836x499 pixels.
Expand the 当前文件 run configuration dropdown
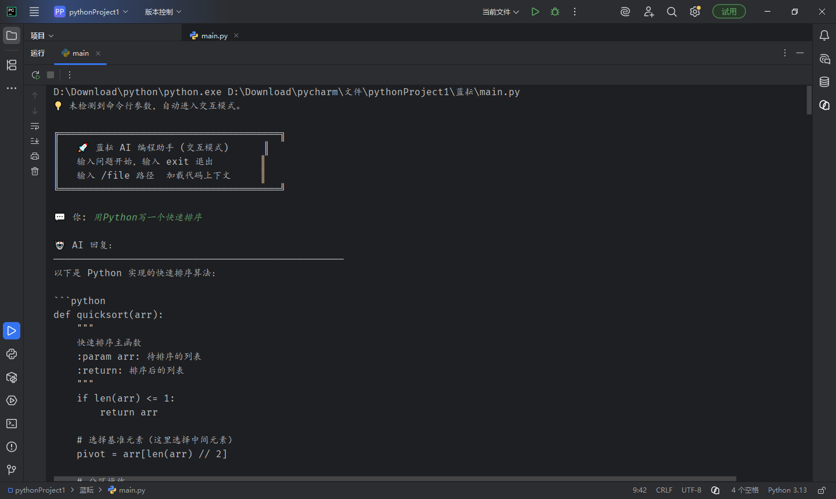tap(500, 12)
